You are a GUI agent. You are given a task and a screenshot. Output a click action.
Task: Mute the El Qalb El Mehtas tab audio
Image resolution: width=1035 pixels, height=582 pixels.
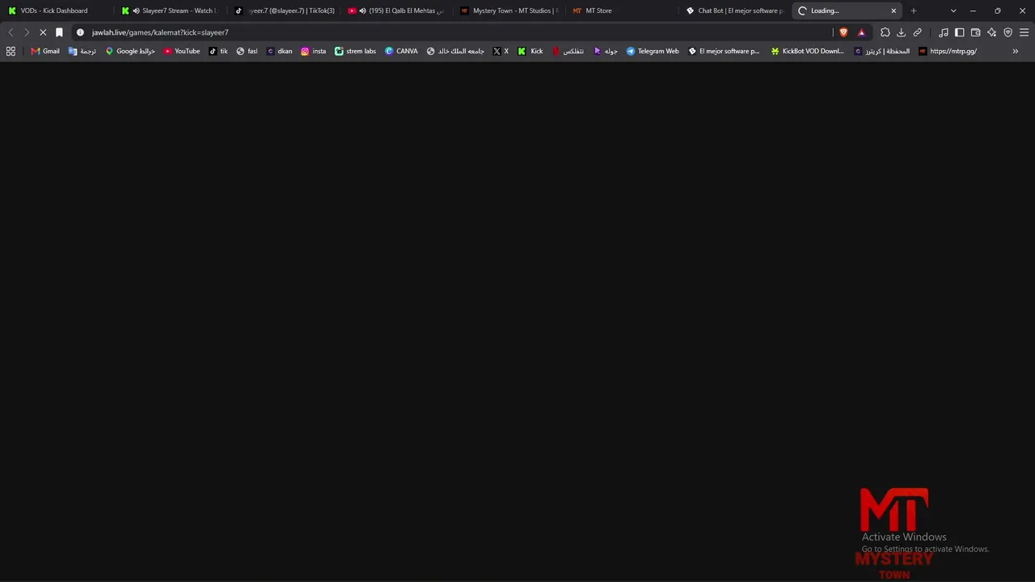click(362, 11)
